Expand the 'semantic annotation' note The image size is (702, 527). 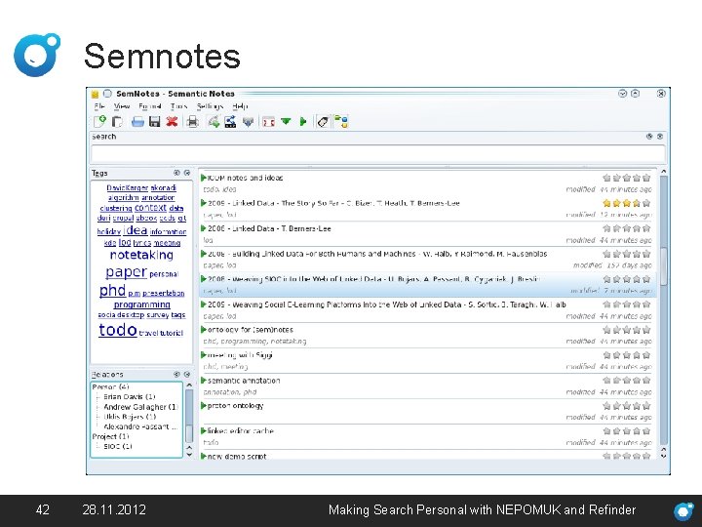[x=204, y=381]
